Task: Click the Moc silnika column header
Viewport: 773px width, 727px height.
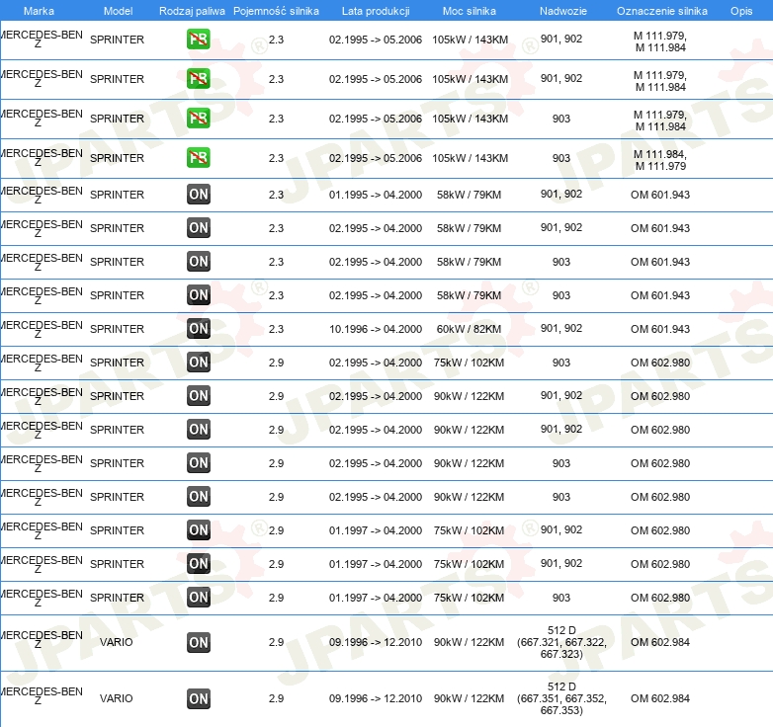Action: point(470,11)
